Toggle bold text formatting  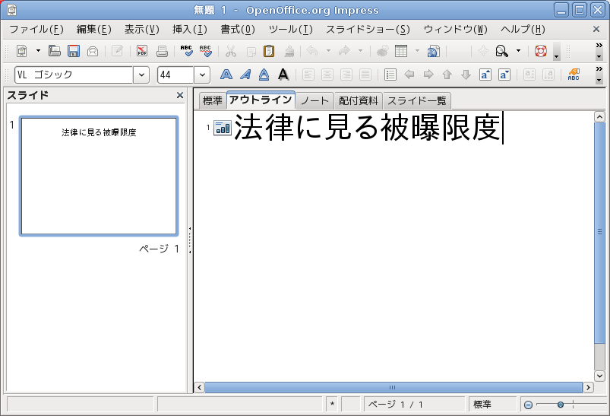226,75
